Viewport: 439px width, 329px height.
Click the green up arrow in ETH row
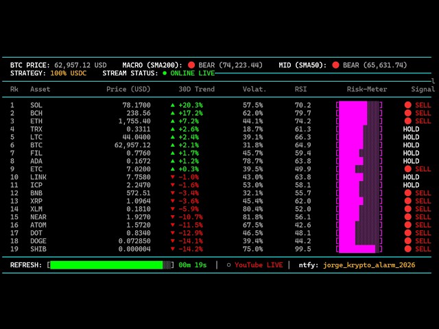click(x=173, y=121)
